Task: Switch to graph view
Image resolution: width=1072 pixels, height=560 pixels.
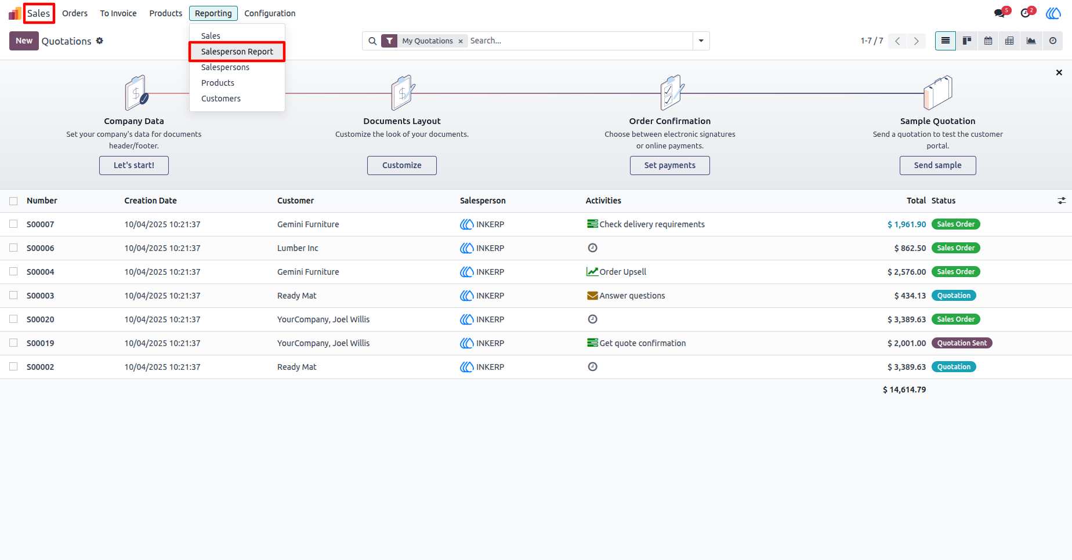Action: 1031,41
